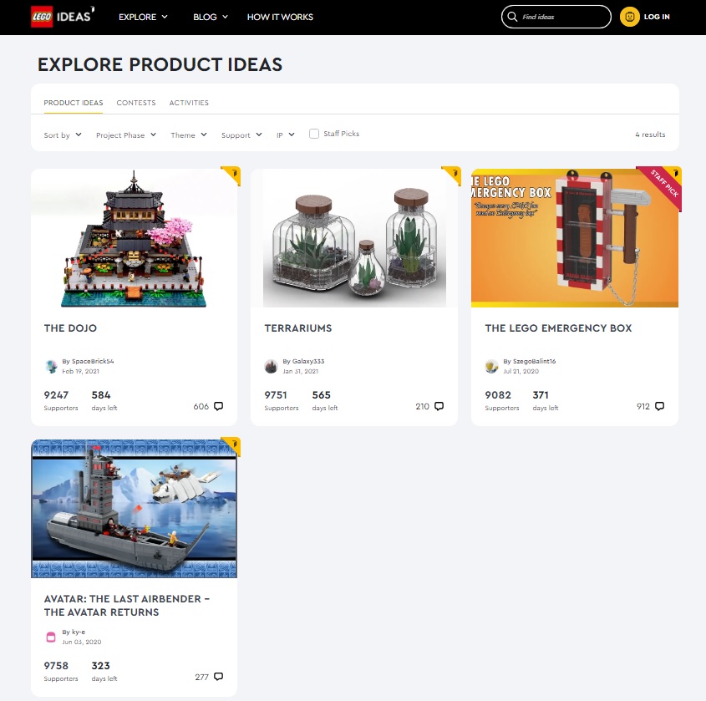Click the 9247 supporters figure
706x701 pixels.
point(56,395)
